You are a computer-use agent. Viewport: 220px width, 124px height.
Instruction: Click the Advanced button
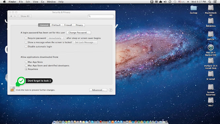(x=98, y=90)
